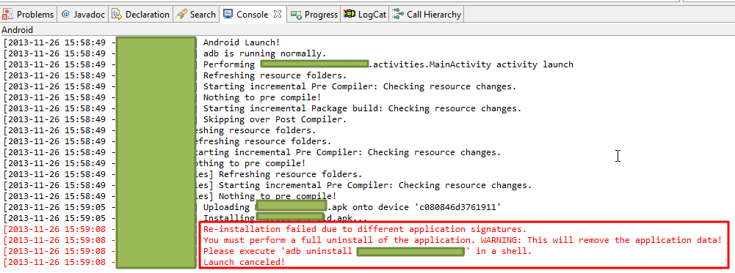Switch to the Problems tab

pos(29,15)
